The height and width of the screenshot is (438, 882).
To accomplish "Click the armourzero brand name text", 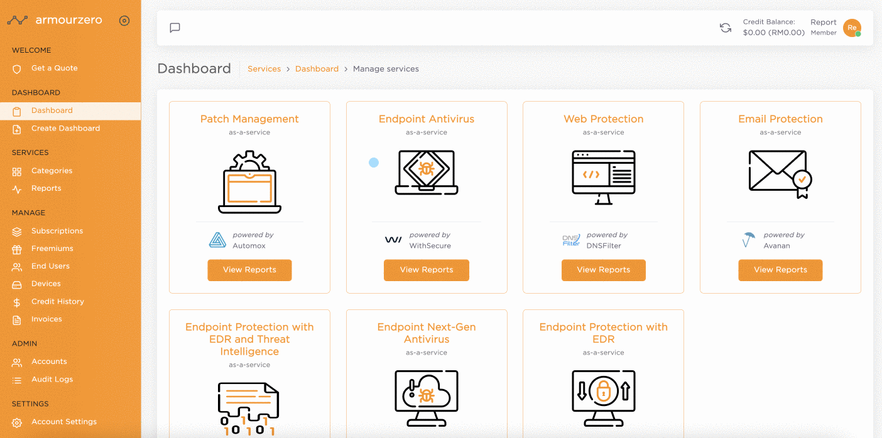I will point(68,20).
